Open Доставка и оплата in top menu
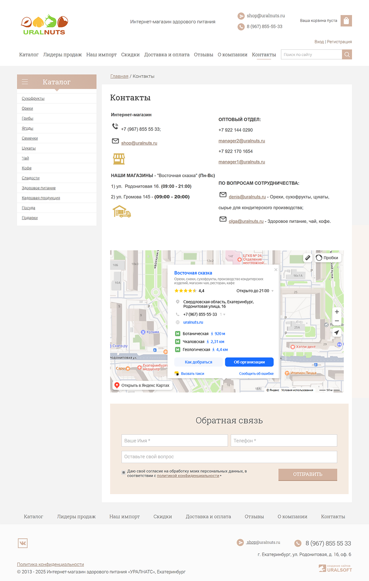Screen dimensions: 369x581 pos(167,54)
